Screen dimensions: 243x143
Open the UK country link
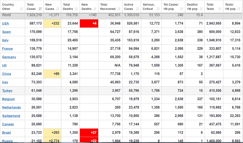(4, 65)
